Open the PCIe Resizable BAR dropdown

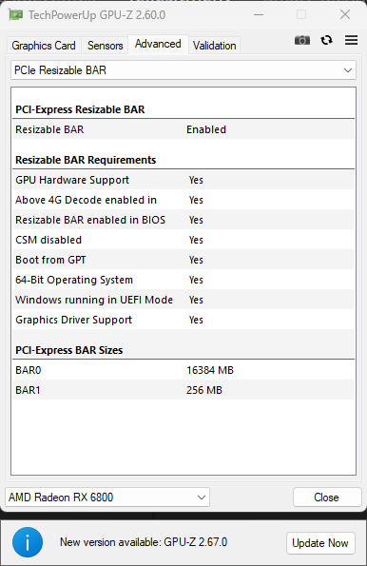click(183, 70)
